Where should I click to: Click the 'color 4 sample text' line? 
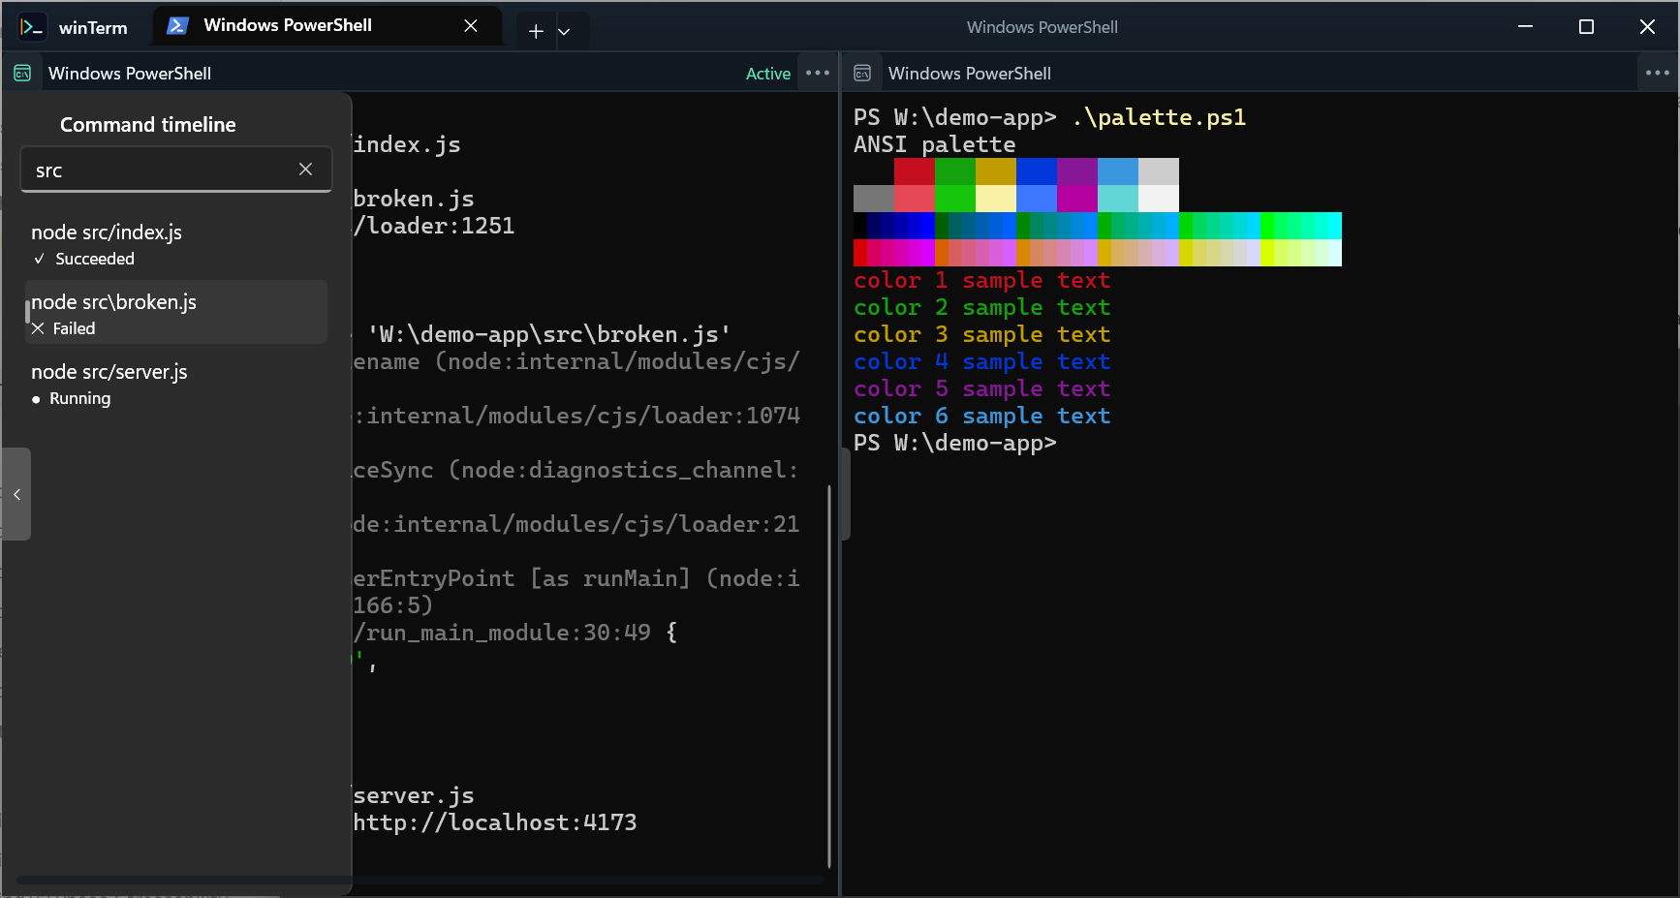point(981,361)
